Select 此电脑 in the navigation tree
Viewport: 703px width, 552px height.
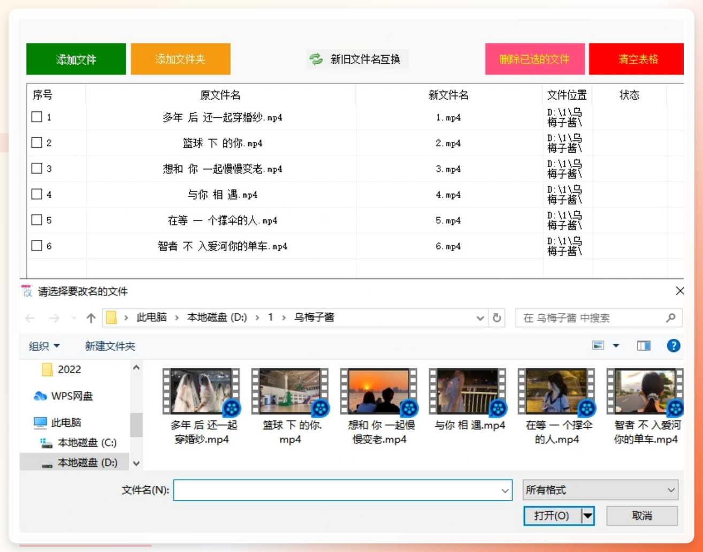click(58, 422)
